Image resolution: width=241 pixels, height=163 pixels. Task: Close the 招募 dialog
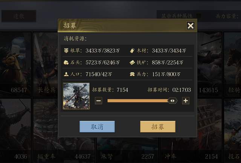coord(191,26)
